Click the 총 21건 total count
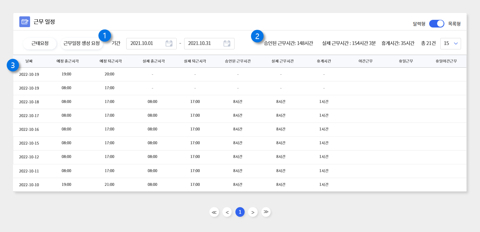The width and height of the screenshot is (480, 232). 428,43
